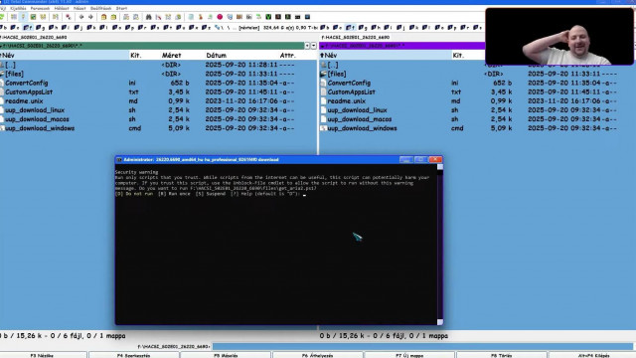Select drive g button above right panel

click(362, 27)
